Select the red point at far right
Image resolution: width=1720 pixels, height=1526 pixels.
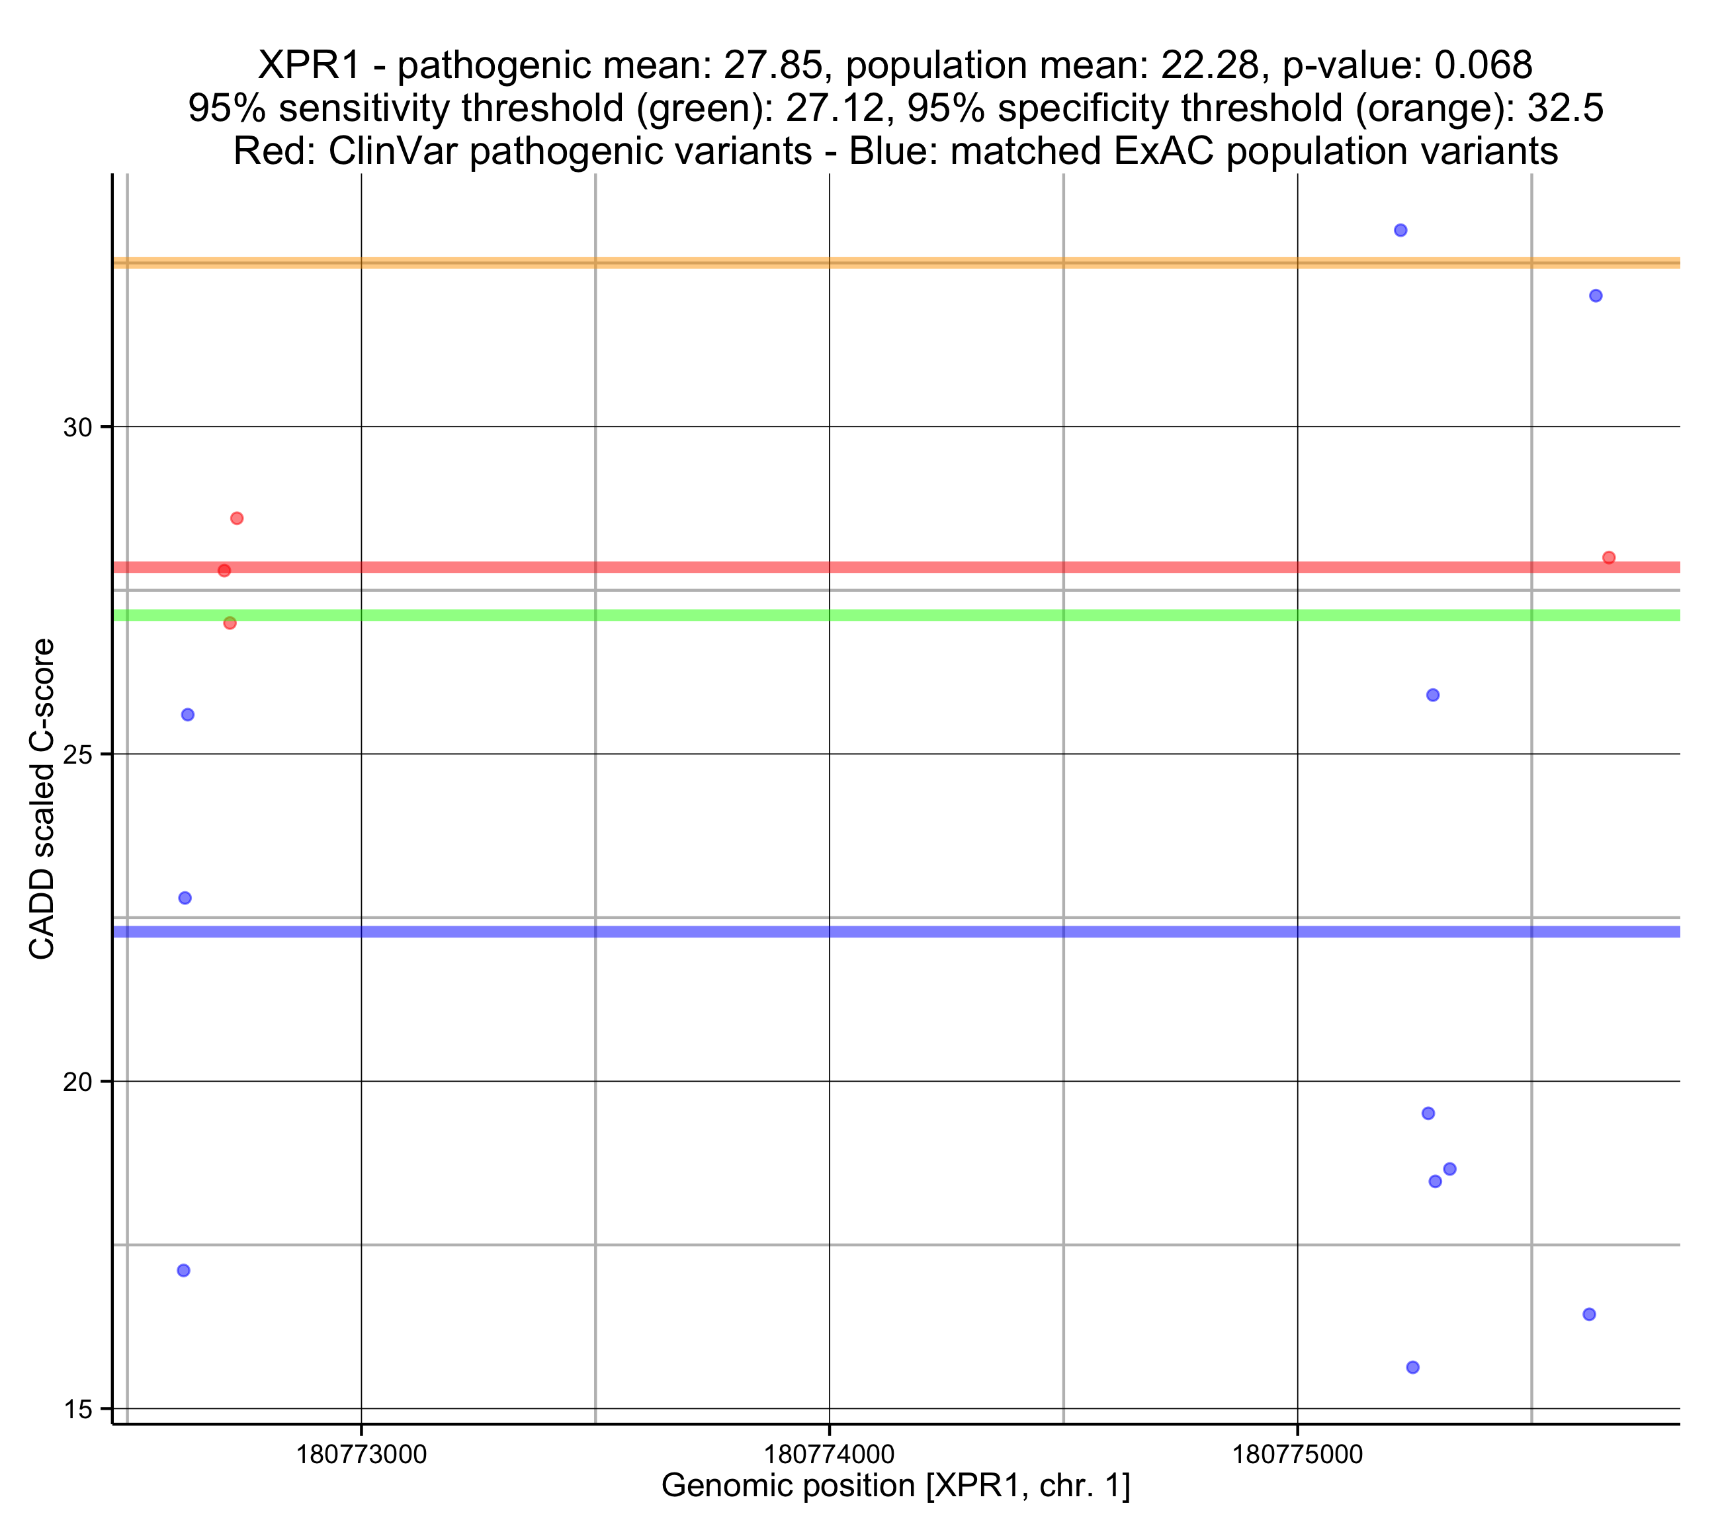1609,557
